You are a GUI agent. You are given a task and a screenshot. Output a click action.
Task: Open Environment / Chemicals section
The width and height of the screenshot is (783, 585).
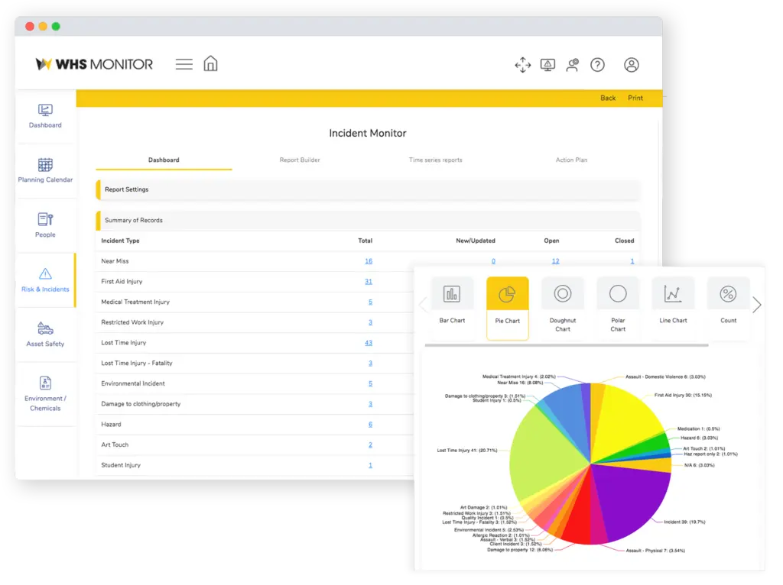[45, 392]
